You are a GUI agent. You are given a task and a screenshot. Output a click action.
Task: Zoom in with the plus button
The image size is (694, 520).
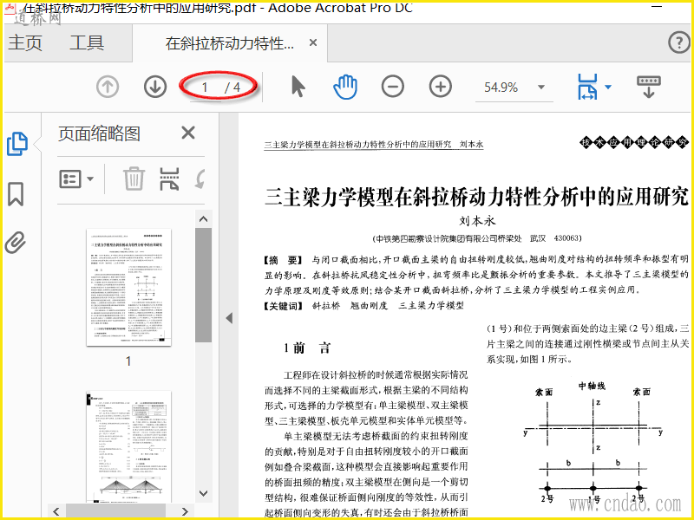(x=441, y=86)
